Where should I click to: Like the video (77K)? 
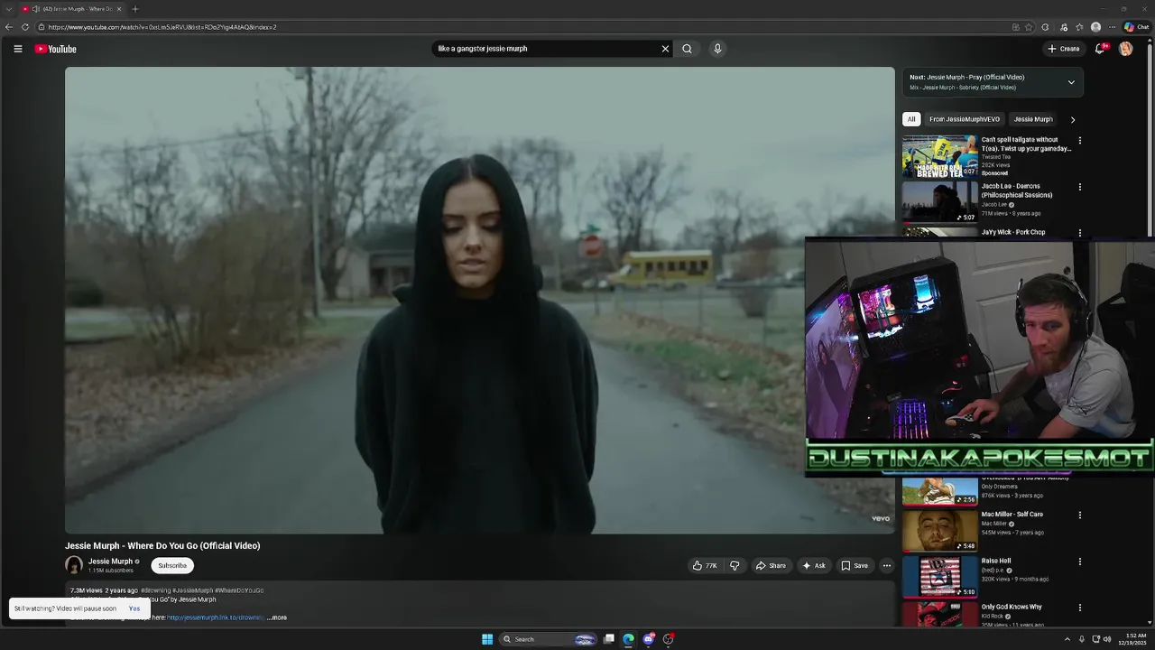coord(705,566)
